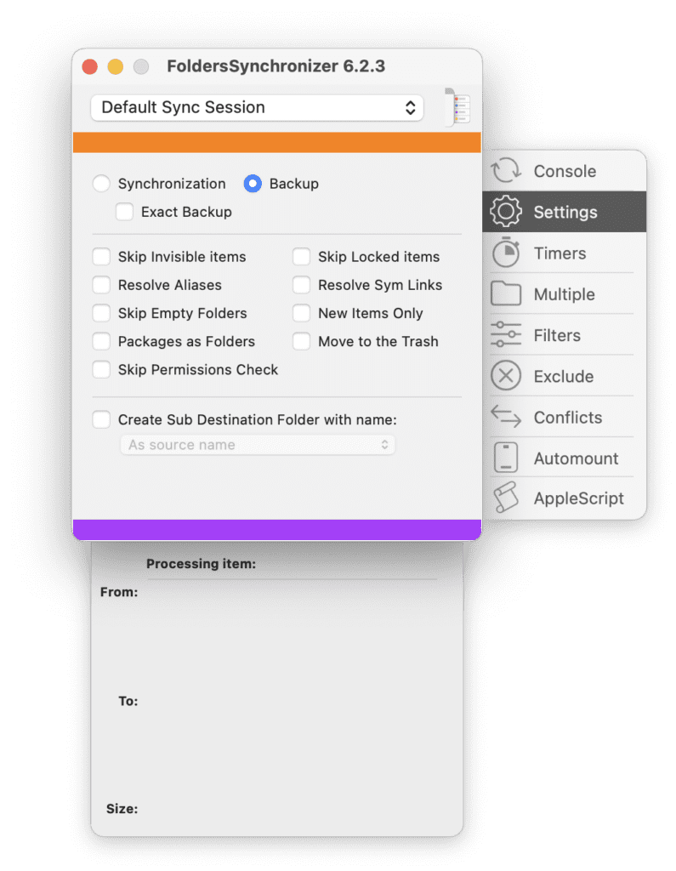Open the session list document icon
676x871 pixels.
[x=459, y=108]
